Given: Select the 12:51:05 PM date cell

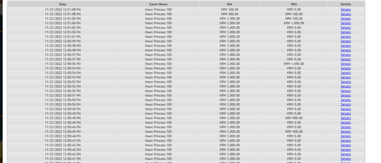Looking at the screenshot, I should (63, 19).
